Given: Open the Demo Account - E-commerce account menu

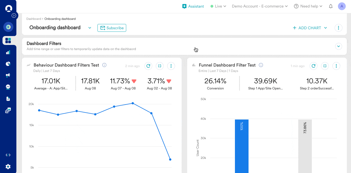Looking at the screenshot, I should (x=259, y=6).
